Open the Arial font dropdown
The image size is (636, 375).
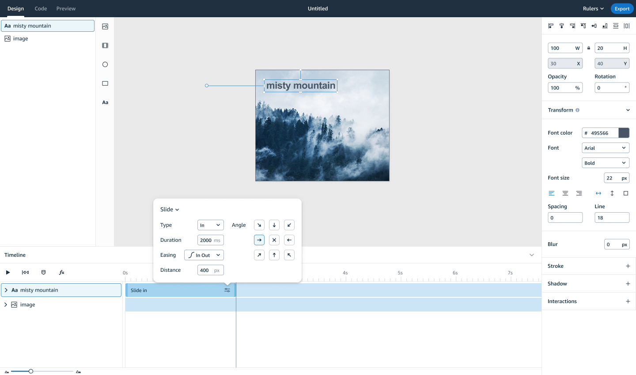pos(605,148)
